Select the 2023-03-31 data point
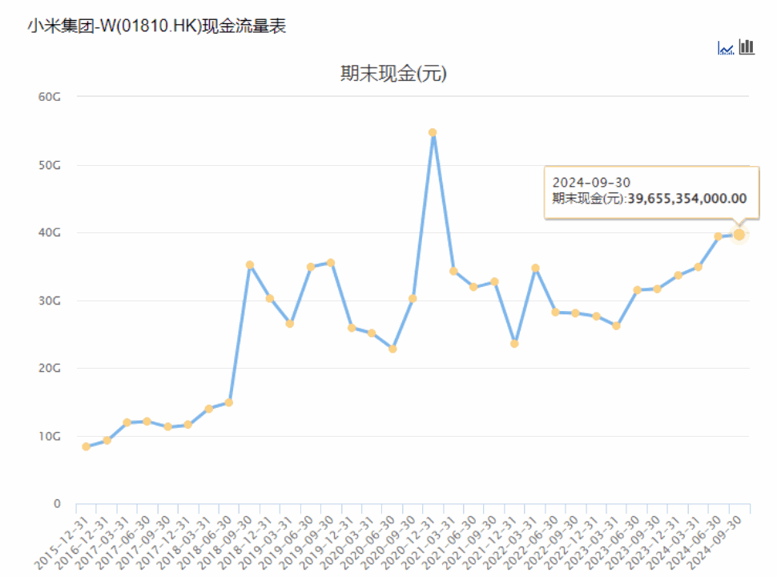The image size is (777, 577). click(x=617, y=325)
